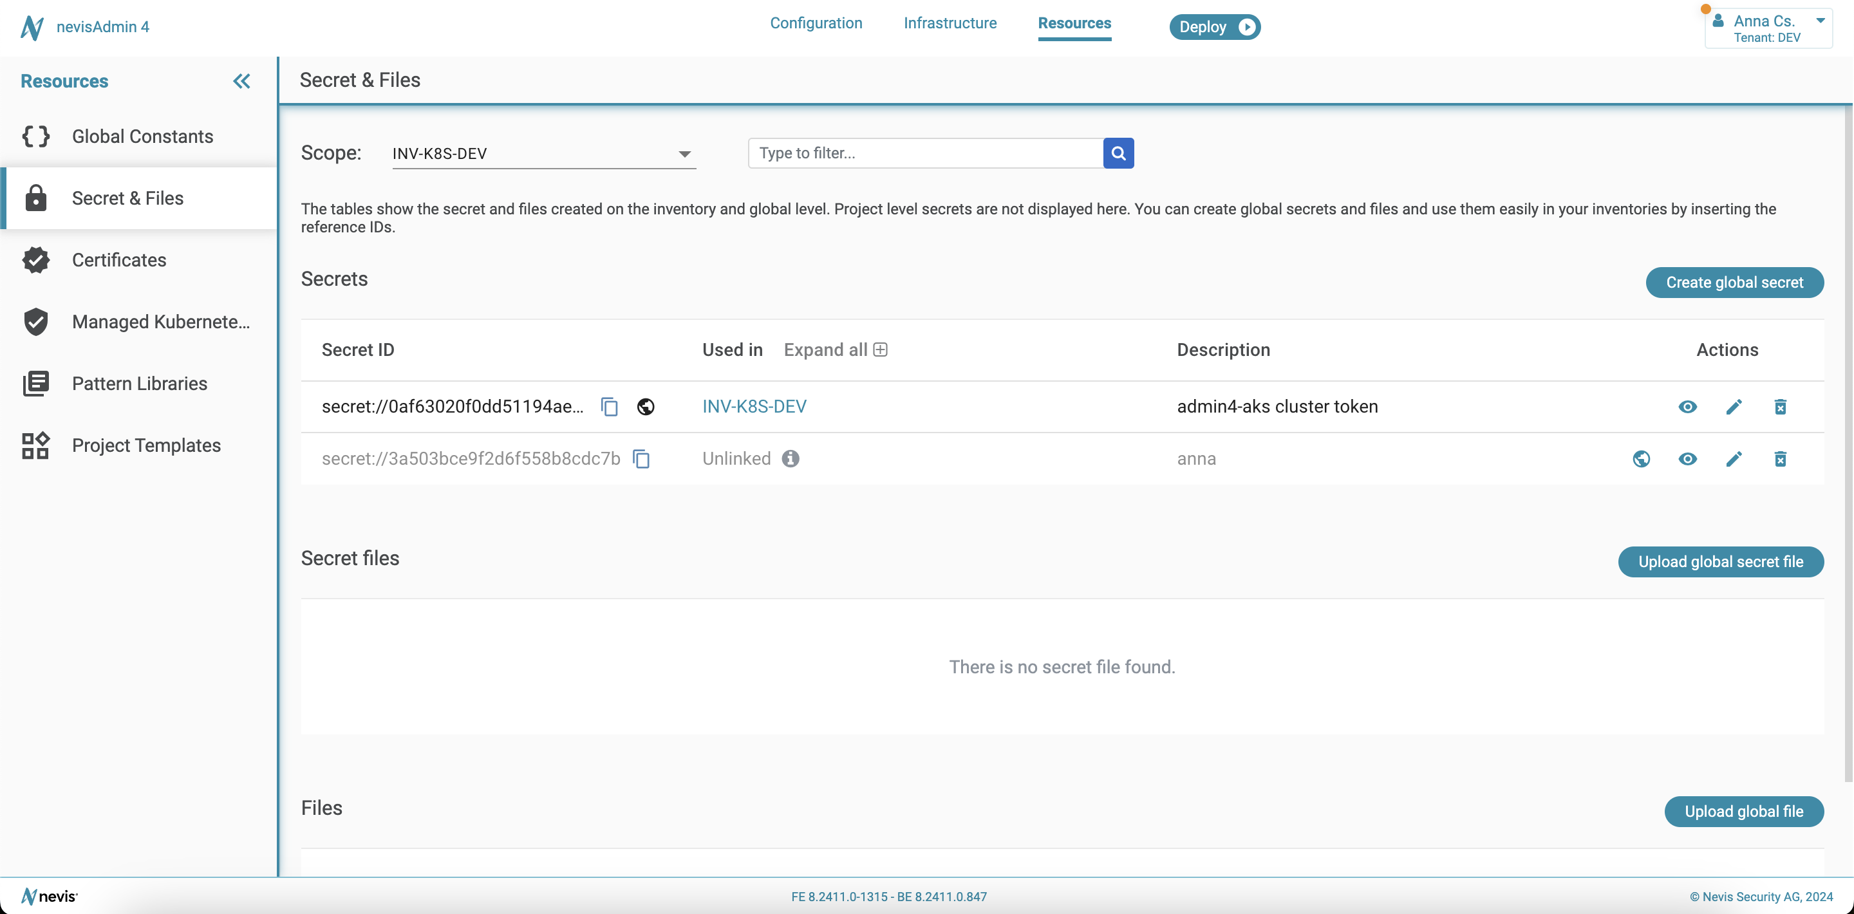Viewport: 1854px width, 914px height.
Task: Open Pattern Libraries from sidebar
Action: coord(140,383)
